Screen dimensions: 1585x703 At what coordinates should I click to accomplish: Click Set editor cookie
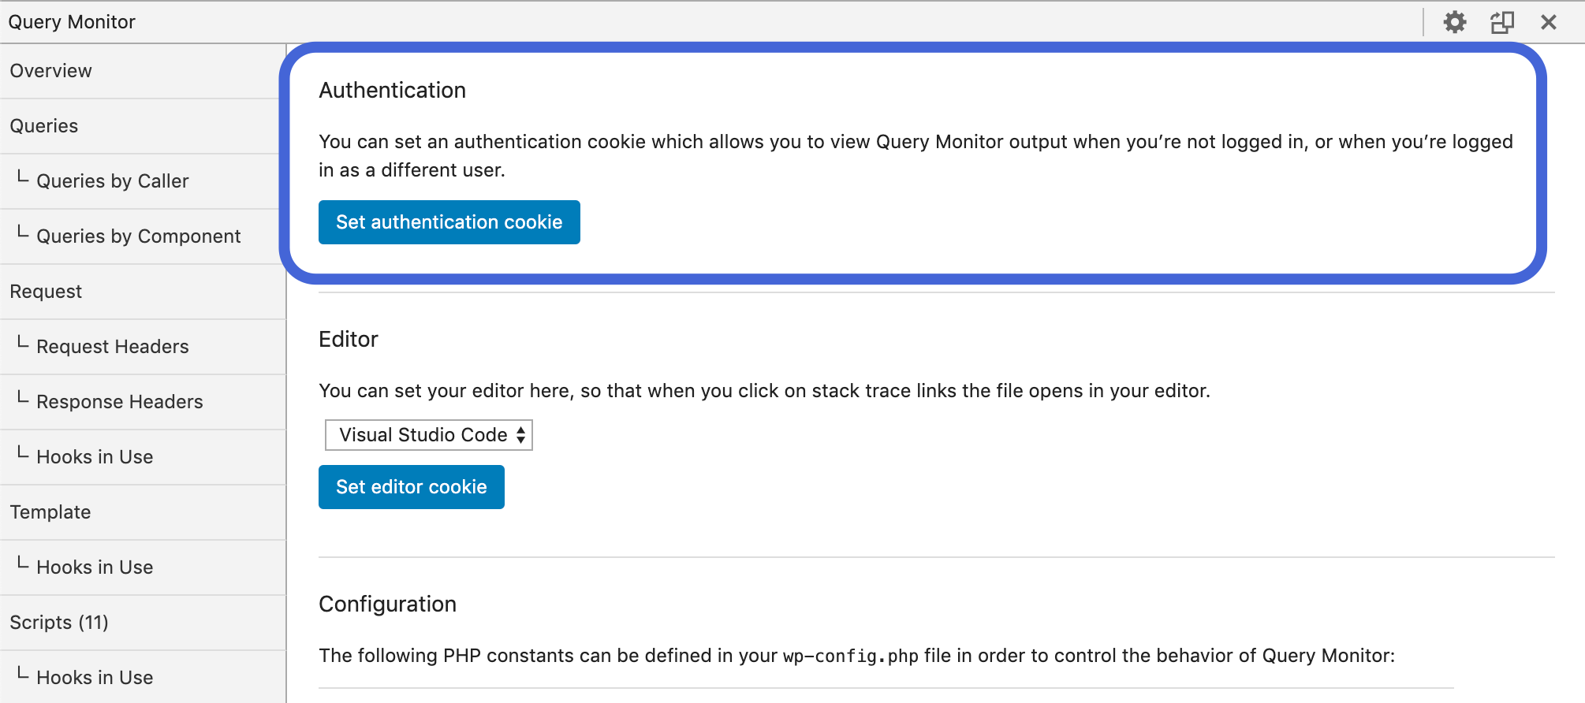tap(411, 486)
